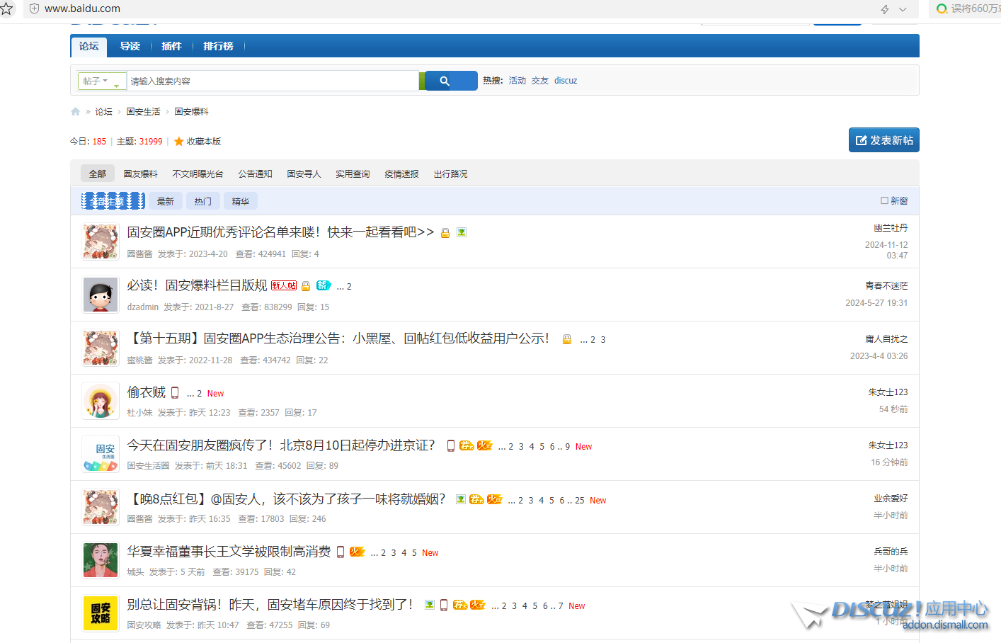Open the 排行榜 navigation tab

point(218,46)
